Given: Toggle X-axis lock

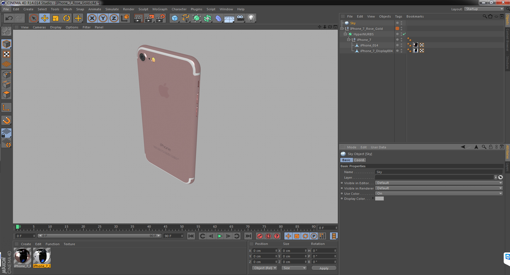Looking at the screenshot, I should point(92,18).
